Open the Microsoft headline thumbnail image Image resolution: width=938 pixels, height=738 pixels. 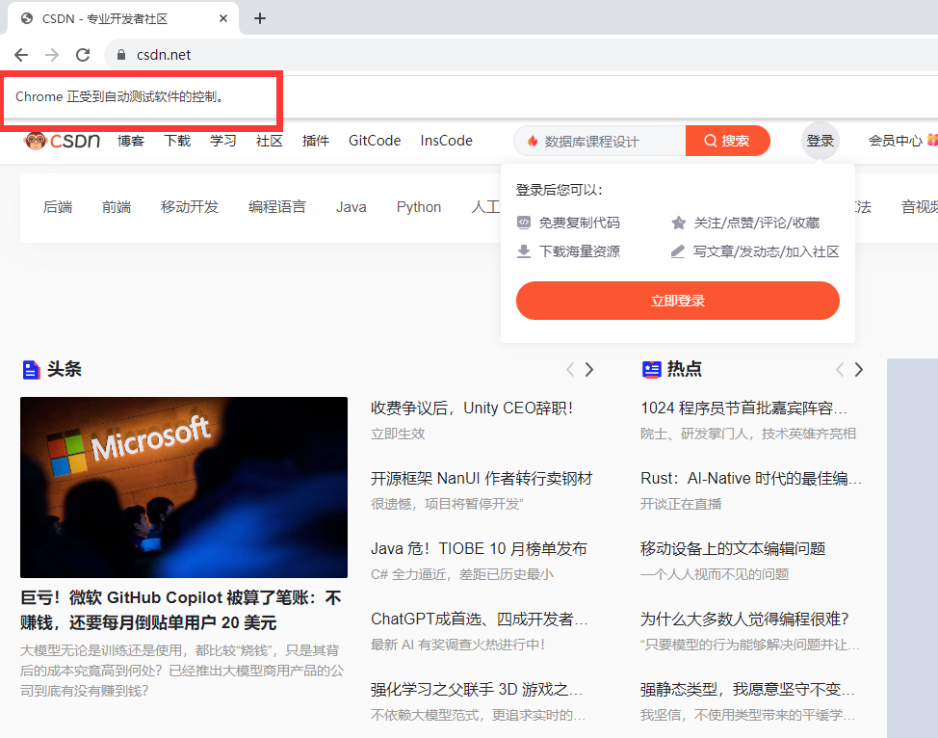pyautogui.click(x=183, y=487)
